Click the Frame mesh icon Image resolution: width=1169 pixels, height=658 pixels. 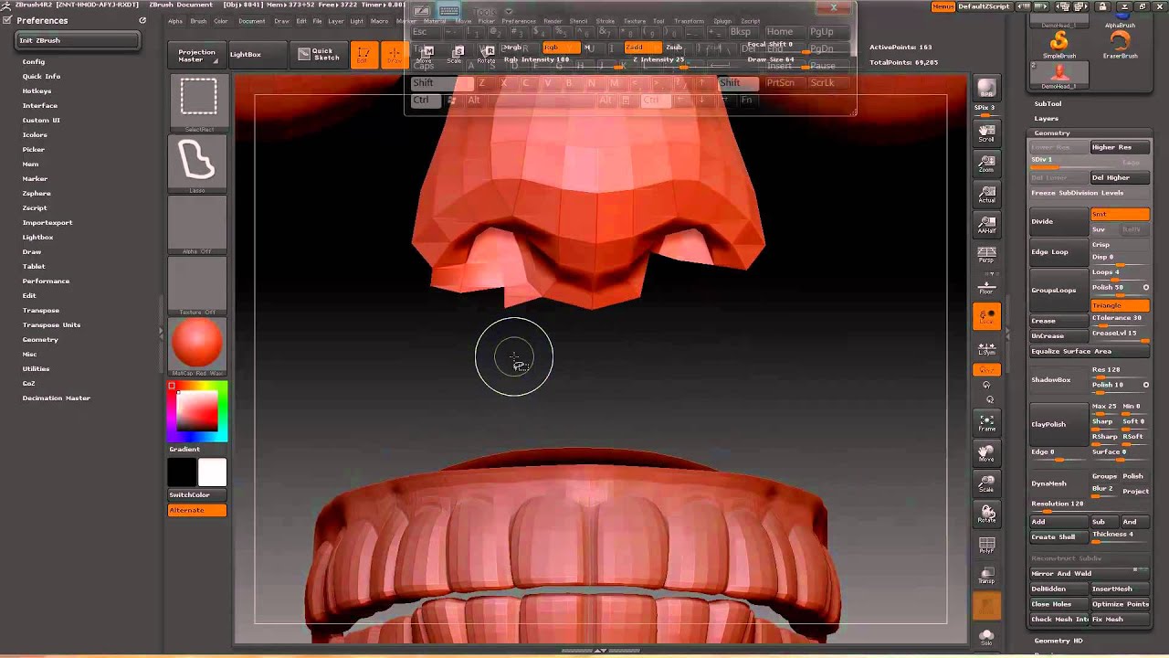click(x=986, y=422)
